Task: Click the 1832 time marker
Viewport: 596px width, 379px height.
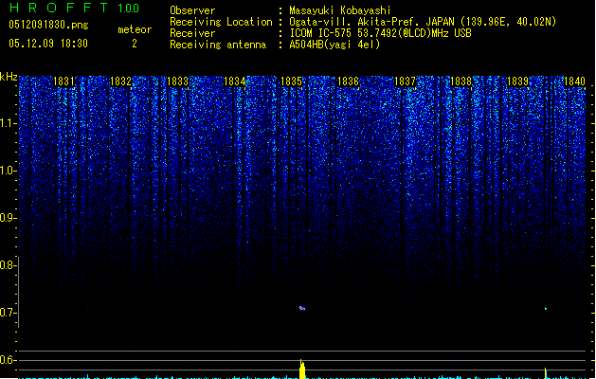Action: (120, 81)
